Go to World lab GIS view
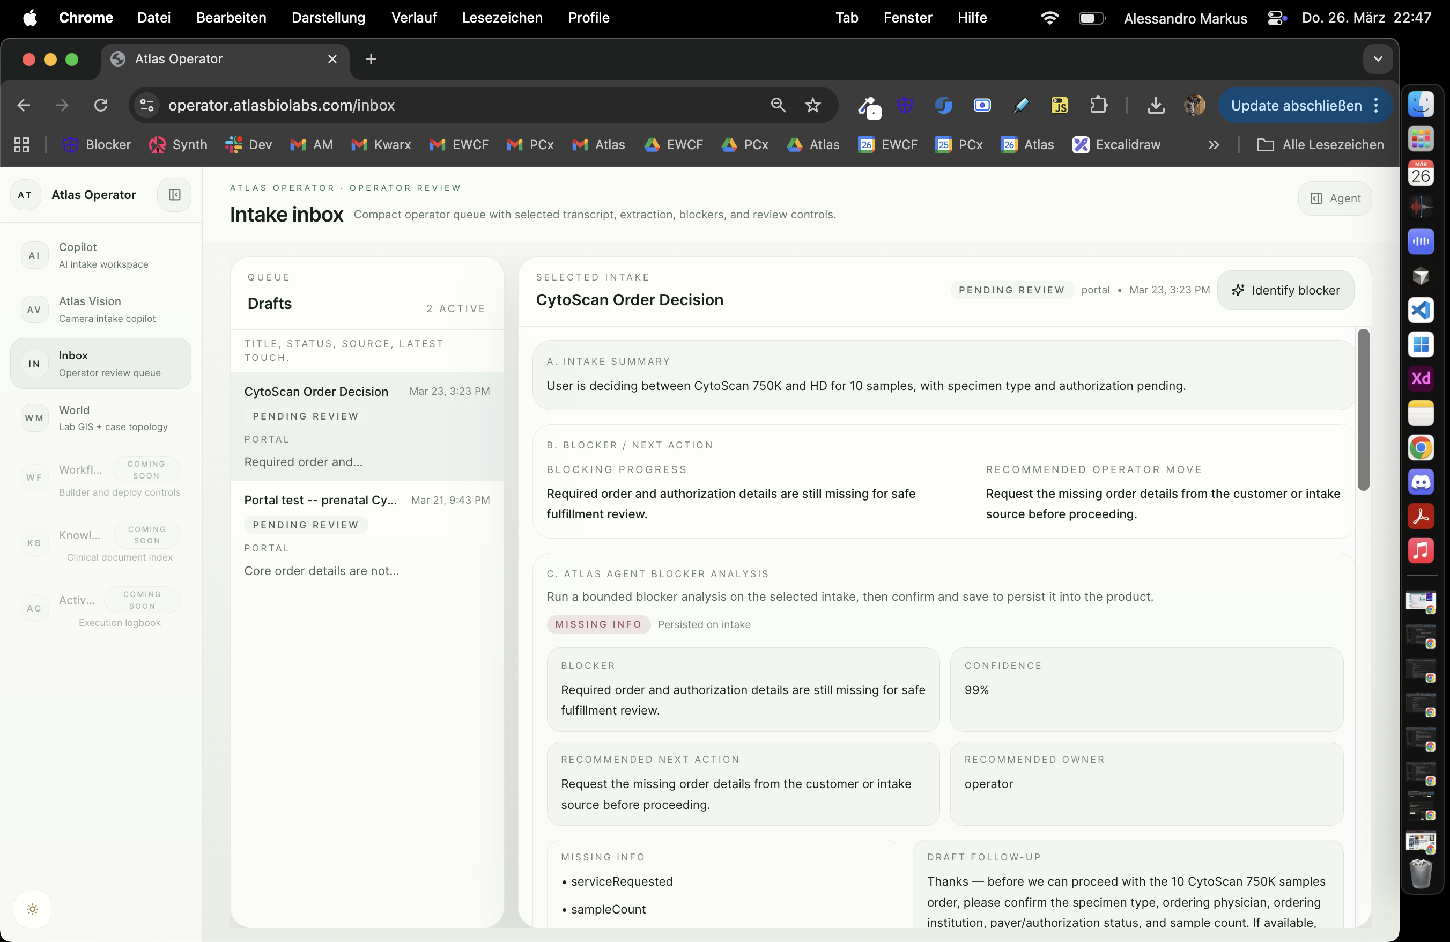 tap(100, 418)
